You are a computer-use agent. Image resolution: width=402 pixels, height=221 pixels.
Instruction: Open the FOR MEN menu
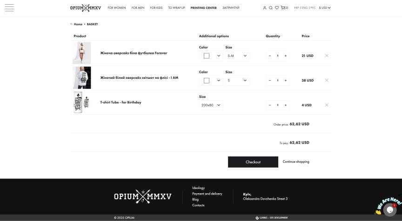click(x=138, y=8)
